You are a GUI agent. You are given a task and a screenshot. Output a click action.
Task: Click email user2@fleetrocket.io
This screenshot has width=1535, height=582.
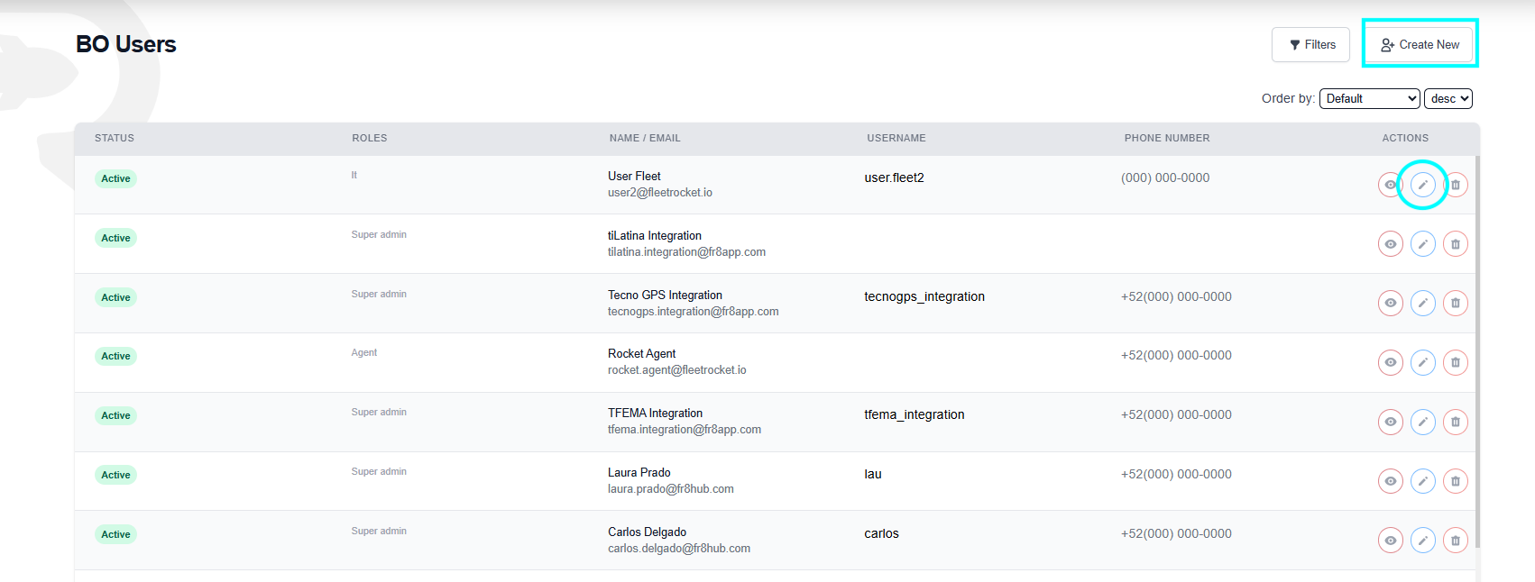tap(660, 192)
